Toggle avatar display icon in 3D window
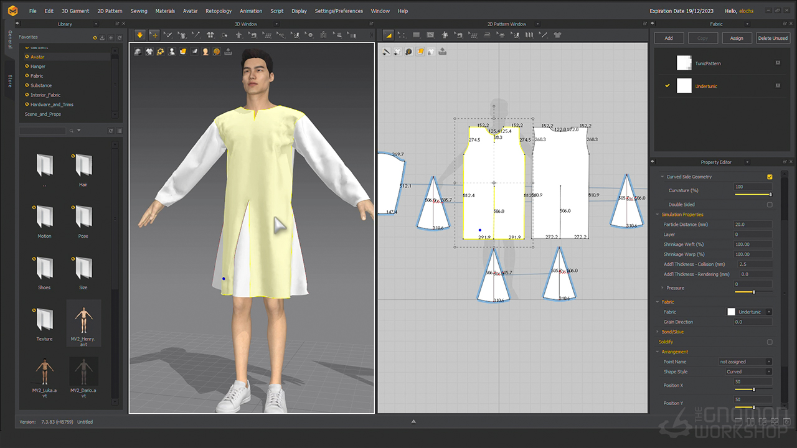Viewport: 797px width, 448px height. click(172, 52)
